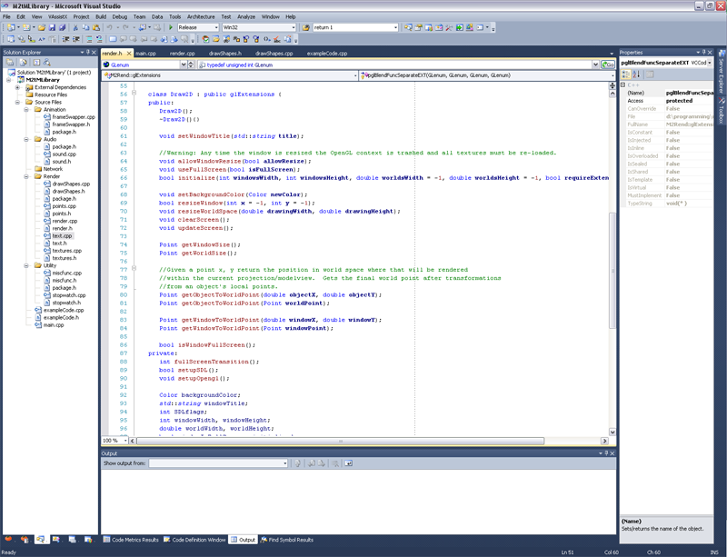Open the Show output from dropdown

point(284,463)
